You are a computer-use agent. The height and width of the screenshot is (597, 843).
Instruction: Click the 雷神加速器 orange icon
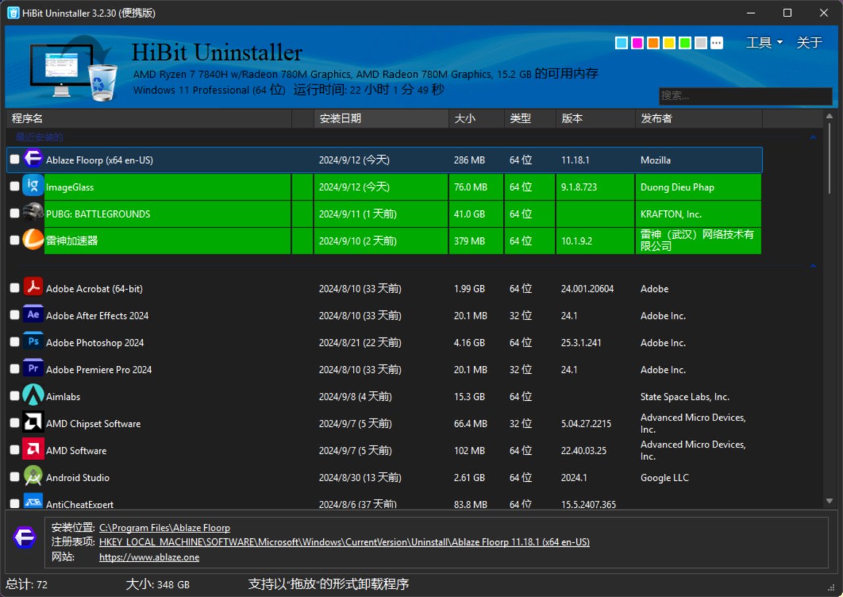pyautogui.click(x=33, y=241)
